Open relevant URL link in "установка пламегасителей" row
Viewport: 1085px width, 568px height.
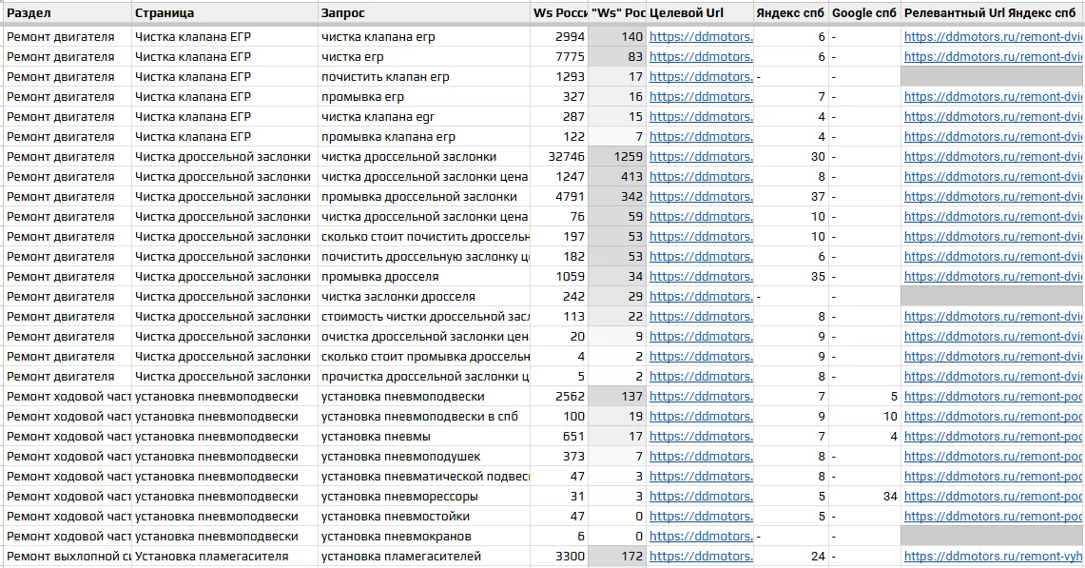pos(993,557)
